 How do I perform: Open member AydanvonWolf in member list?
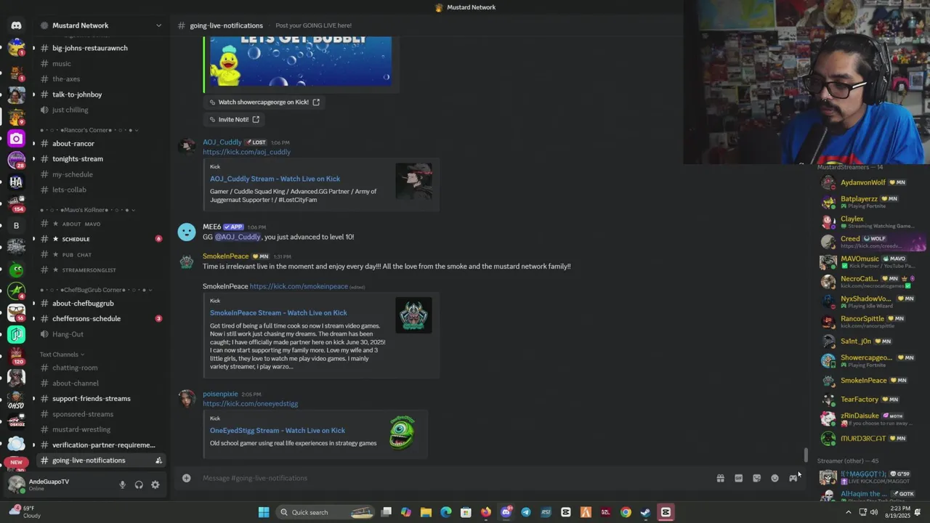[x=872, y=182]
